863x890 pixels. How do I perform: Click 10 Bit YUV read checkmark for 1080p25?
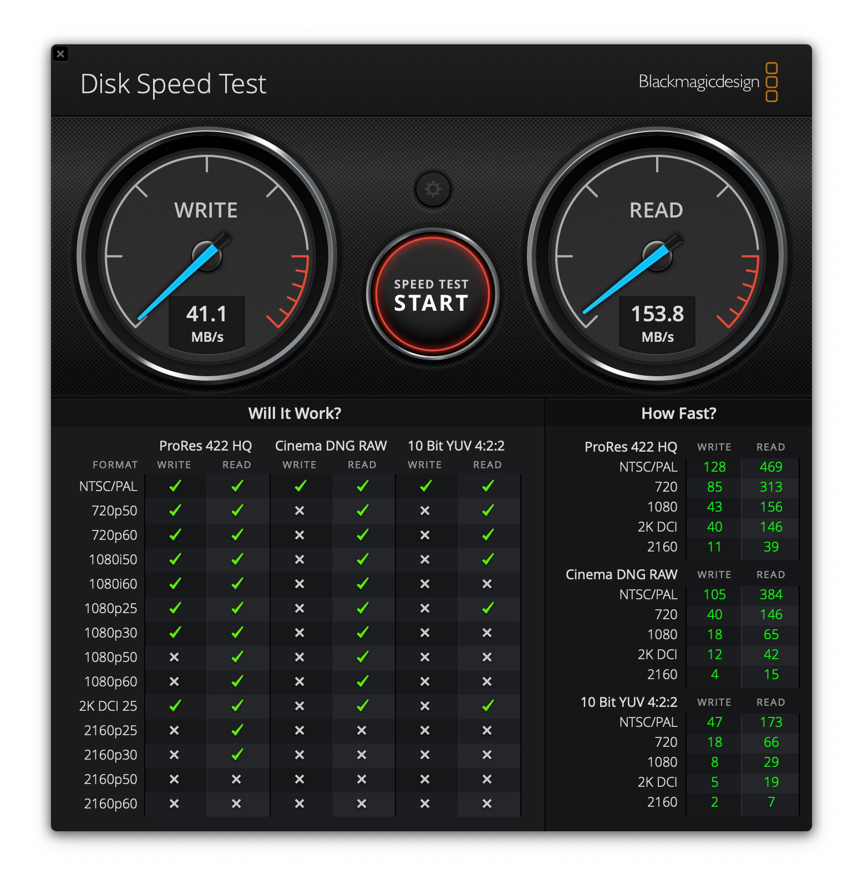pos(488,608)
